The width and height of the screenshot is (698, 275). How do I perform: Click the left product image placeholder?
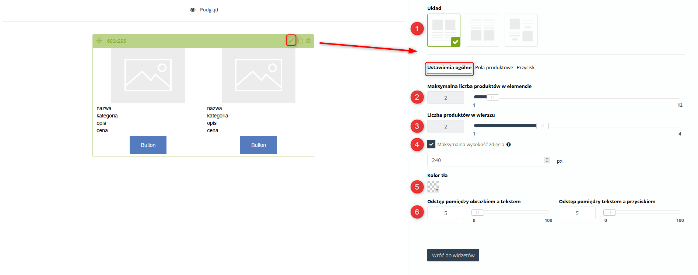tap(148, 75)
